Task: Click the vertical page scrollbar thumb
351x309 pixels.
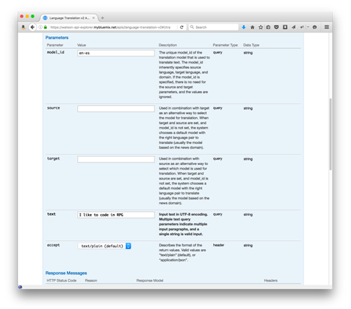Action: tap(330, 134)
